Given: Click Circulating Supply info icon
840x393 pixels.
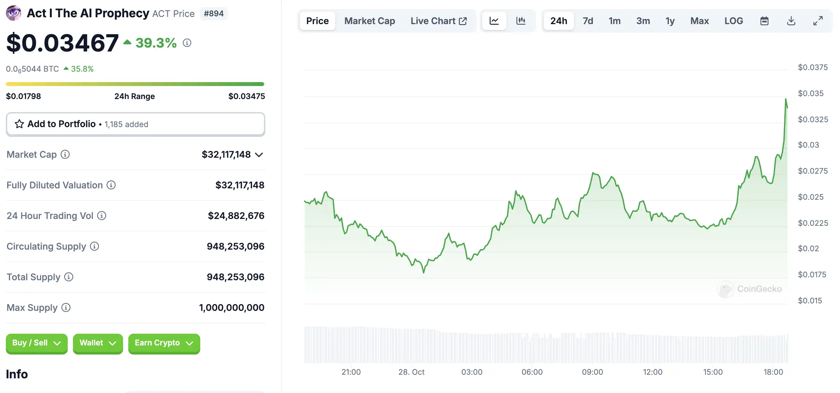Looking at the screenshot, I should click(94, 246).
